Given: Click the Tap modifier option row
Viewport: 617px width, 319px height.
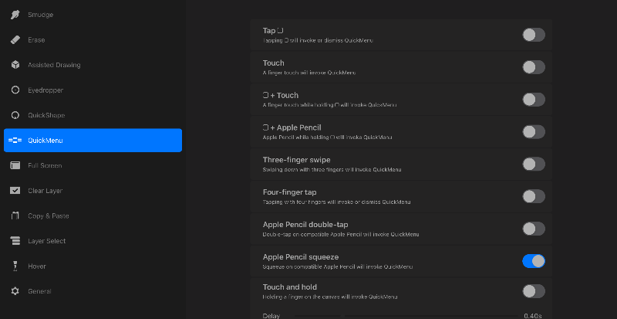Looking at the screenshot, I should click(386, 35).
